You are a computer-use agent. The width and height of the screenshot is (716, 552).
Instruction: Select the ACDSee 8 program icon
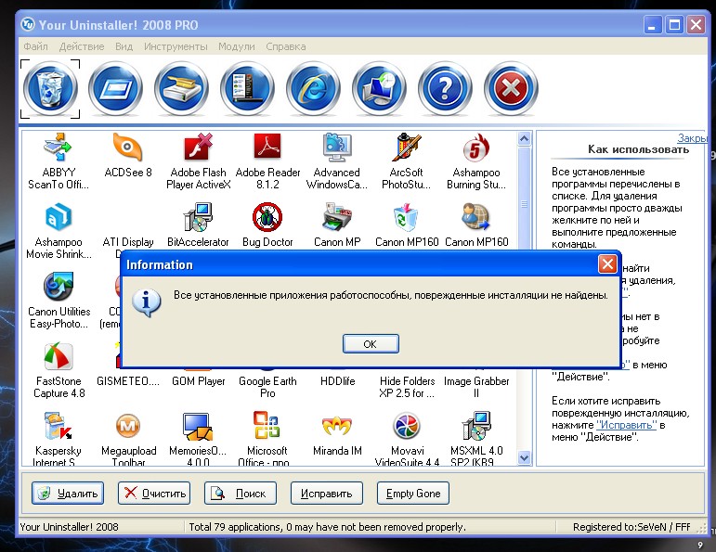click(x=127, y=147)
